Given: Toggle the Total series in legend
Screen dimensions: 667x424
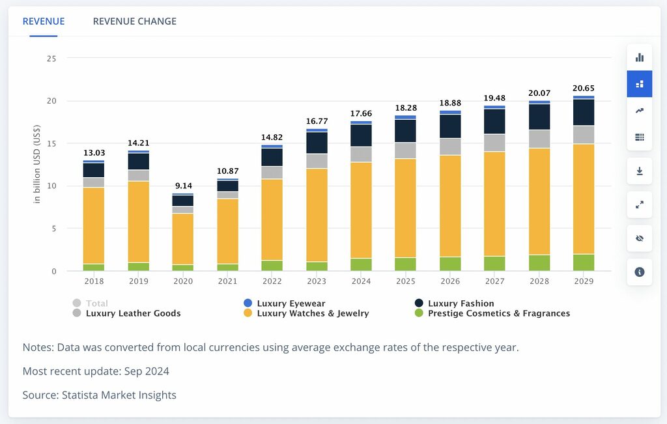Looking at the screenshot, I should 96,304.
